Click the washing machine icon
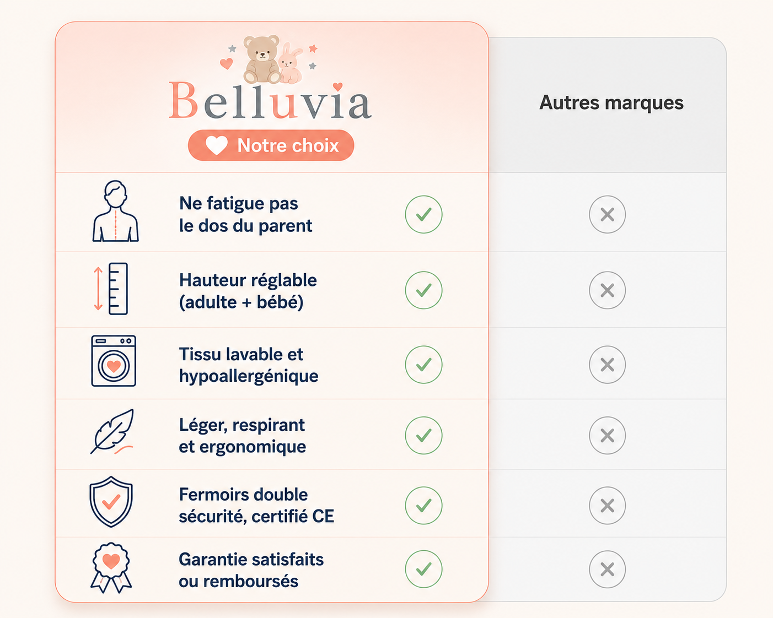Viewport: 773px width, 618px height. point(114,361)
